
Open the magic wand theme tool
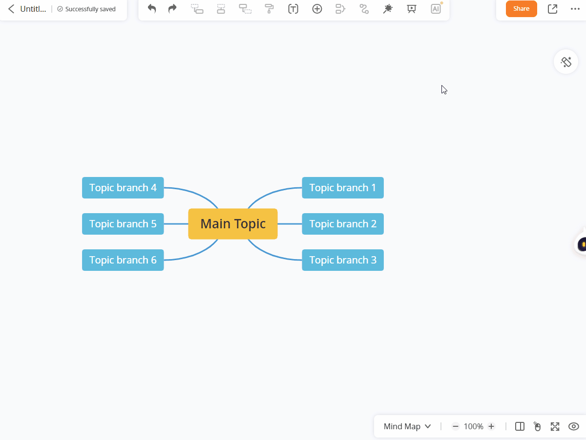[388, 9]
